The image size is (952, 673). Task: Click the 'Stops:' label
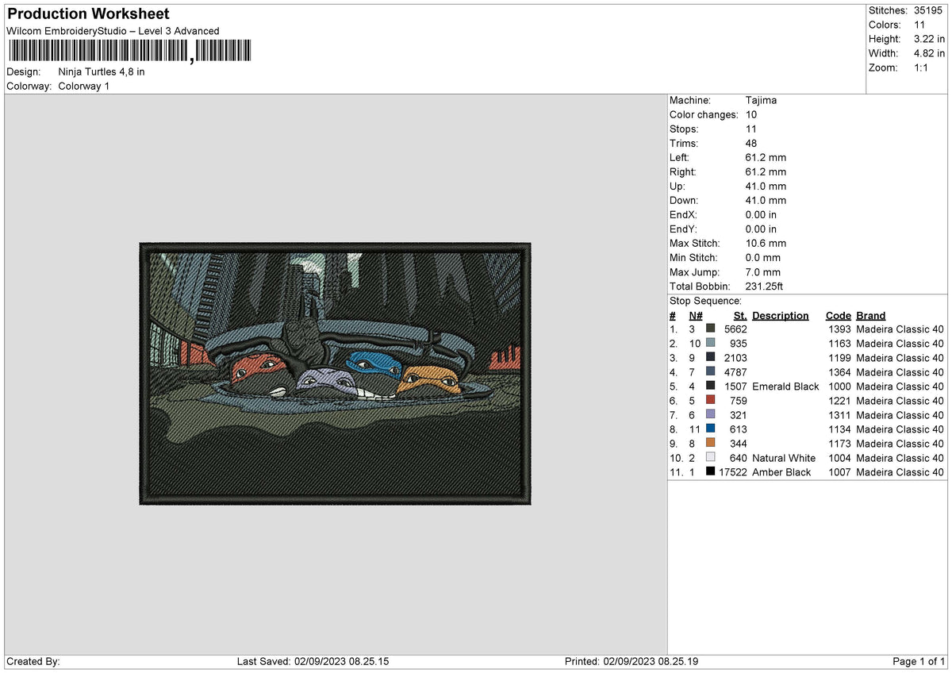coord(684,129)
